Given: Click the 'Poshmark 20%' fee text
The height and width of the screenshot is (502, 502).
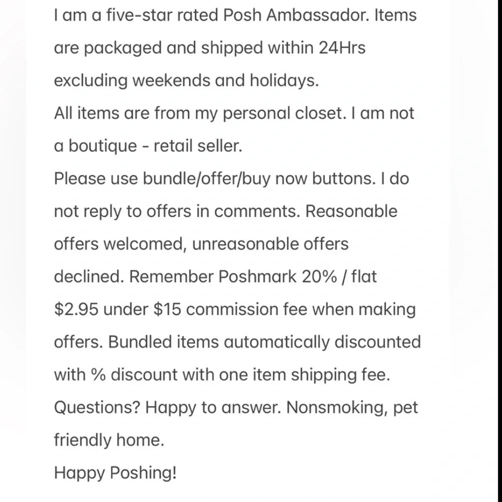Looking at the screenshot, I should click(278, 277).
